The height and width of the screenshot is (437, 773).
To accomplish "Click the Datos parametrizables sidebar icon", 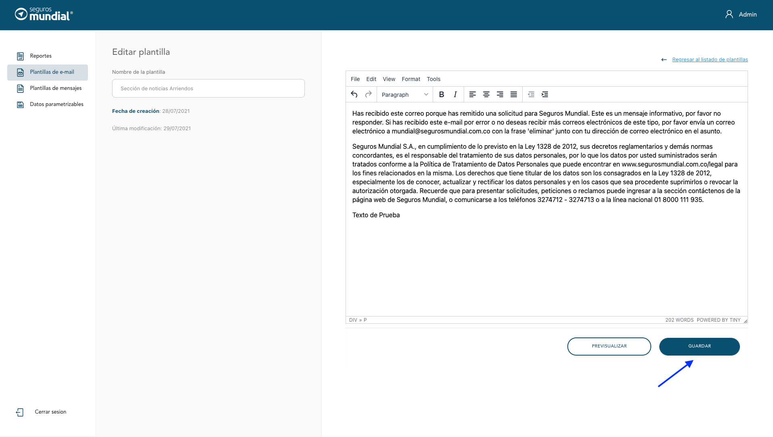I will coord(20,104).
